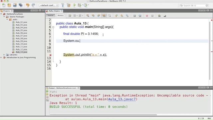This screenshot has width=213, height=120.
Task: Expand the Libraries node
Action: pos(4,55)
